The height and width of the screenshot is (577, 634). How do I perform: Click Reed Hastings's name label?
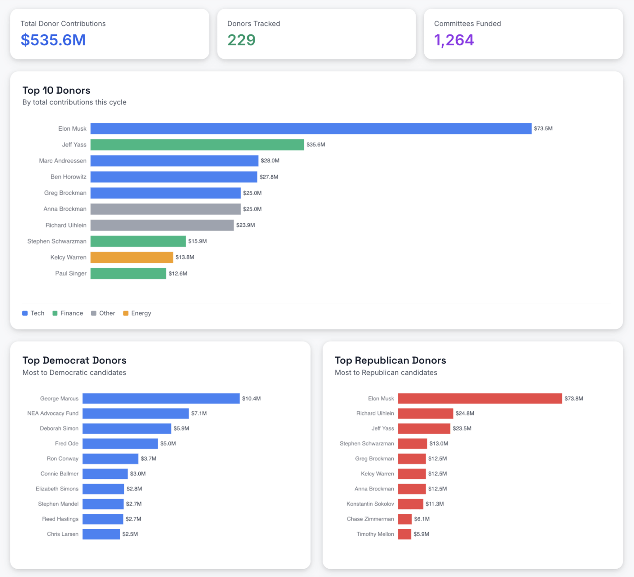pos(60,519)
